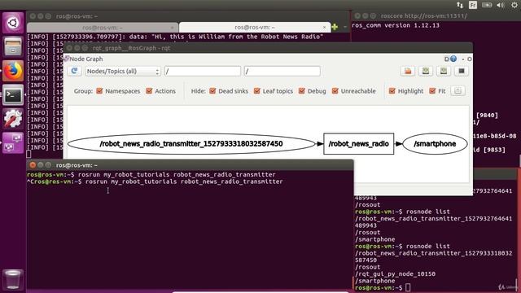Click the rqt_graph window title bar
Viewport: 521px width, 293px height.
[268, 48]
